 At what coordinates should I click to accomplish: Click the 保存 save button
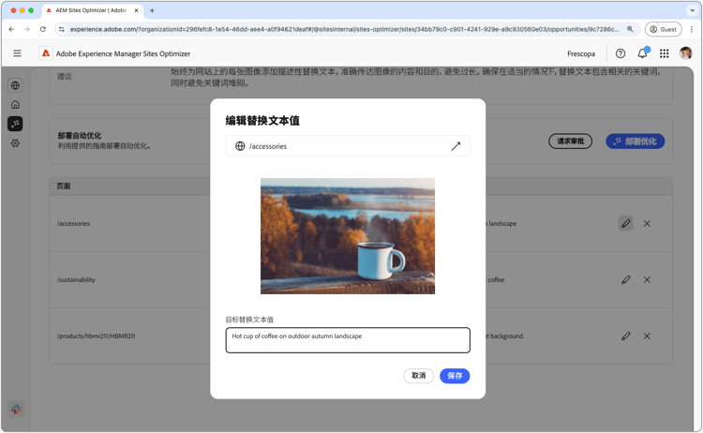[455, 376]
